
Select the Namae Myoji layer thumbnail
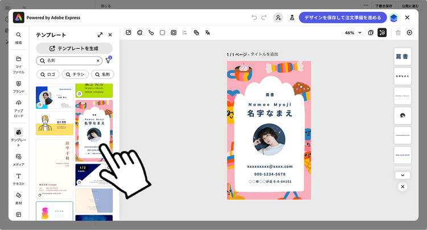(x=403, y=96)
